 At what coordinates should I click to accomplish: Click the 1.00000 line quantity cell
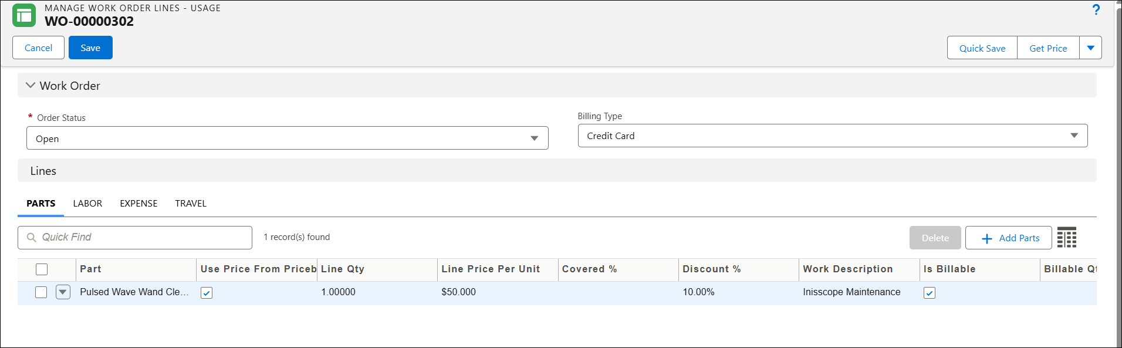click(x=377, y=292)
